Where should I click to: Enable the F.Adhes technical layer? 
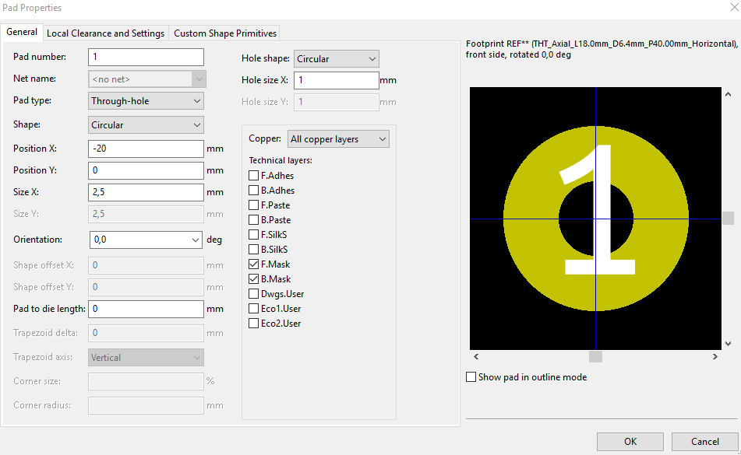click(x=253, y=175)
